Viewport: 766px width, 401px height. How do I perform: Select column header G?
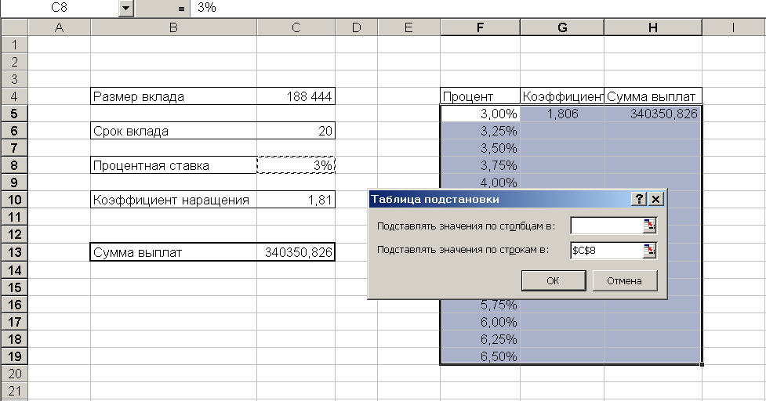(562, 28)
